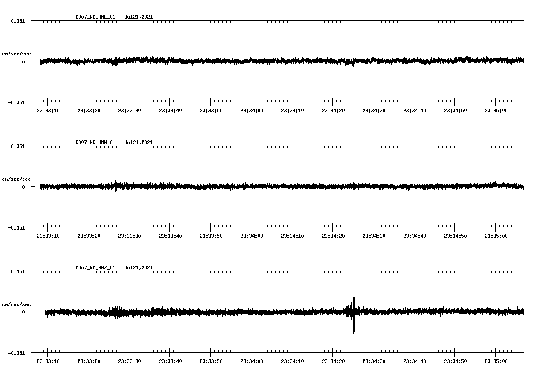Click the cm/sec/sec unit label on HNE plot
The image size is (553, 376).
[x=16, y=54]
